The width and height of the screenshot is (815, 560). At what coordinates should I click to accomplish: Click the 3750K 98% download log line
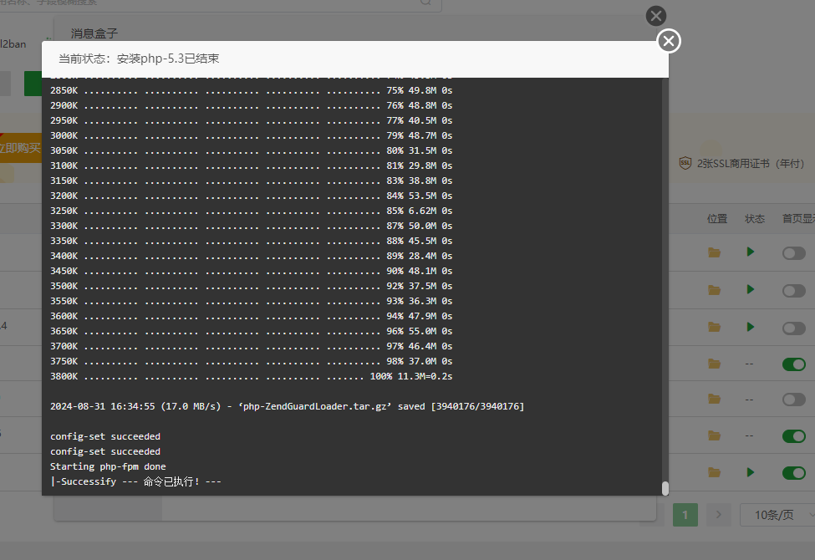(x=251, y=361)
